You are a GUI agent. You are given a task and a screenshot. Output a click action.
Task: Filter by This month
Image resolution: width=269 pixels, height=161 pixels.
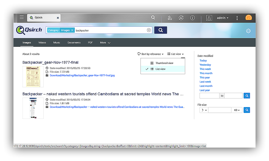206,73
